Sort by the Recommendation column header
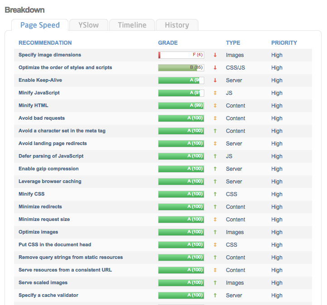Screen dimensions: 327x305 point(45,43)
